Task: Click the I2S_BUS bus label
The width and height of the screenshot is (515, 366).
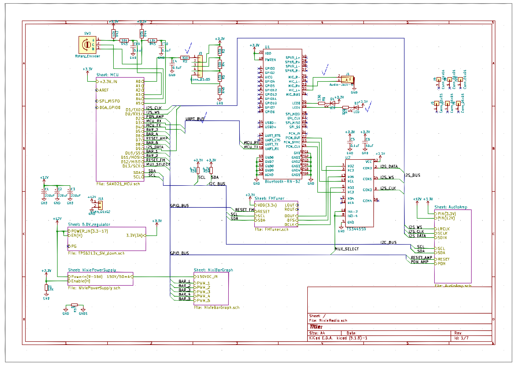Action: pos(412,175)
